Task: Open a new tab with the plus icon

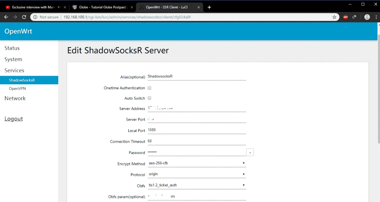Action: [x=209, y=7]
